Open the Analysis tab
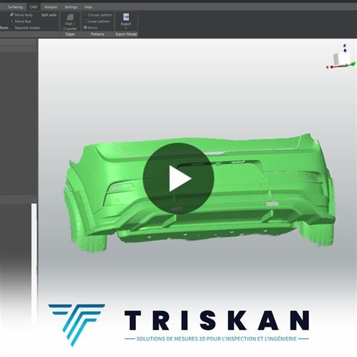357x357 pixels. tap(51, 7)
